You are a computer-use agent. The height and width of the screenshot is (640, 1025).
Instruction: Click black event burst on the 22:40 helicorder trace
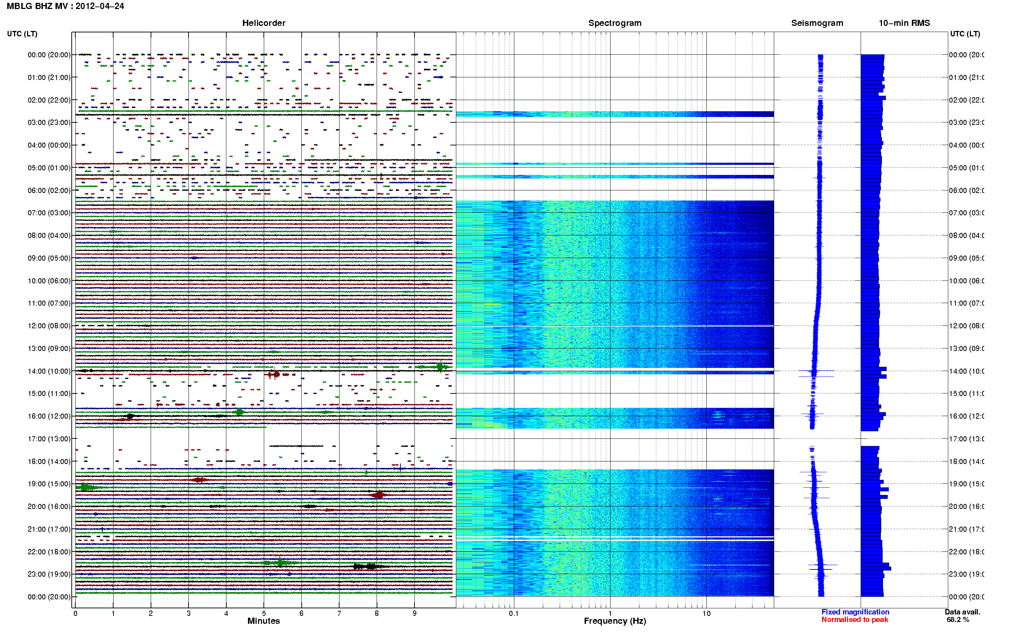(x=369, y=566)
